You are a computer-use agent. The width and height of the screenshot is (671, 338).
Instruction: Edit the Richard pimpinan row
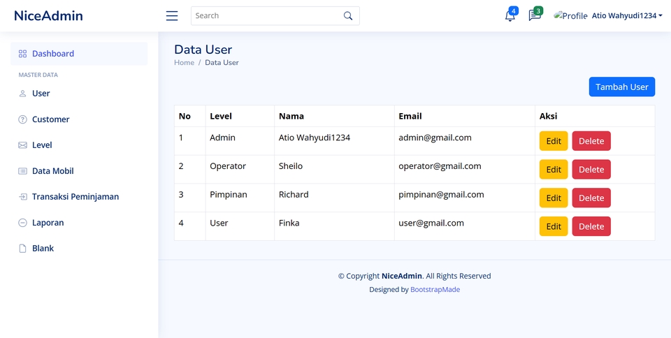point(554,198)
